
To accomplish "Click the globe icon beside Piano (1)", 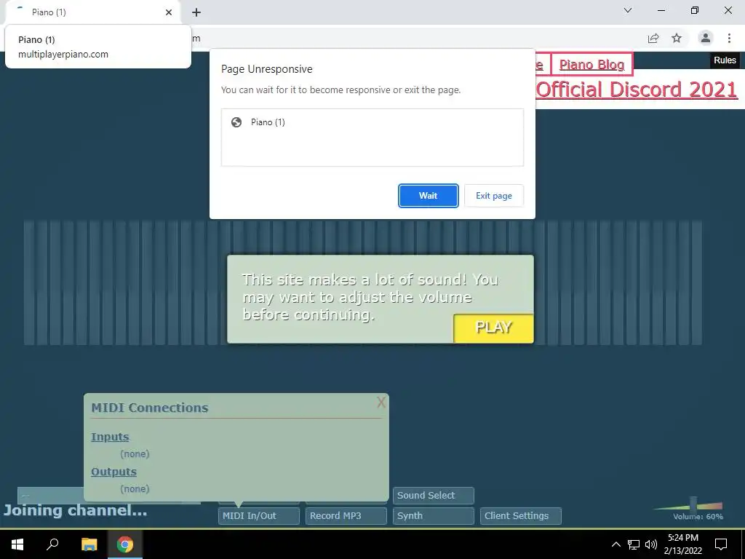I will 236,122.
